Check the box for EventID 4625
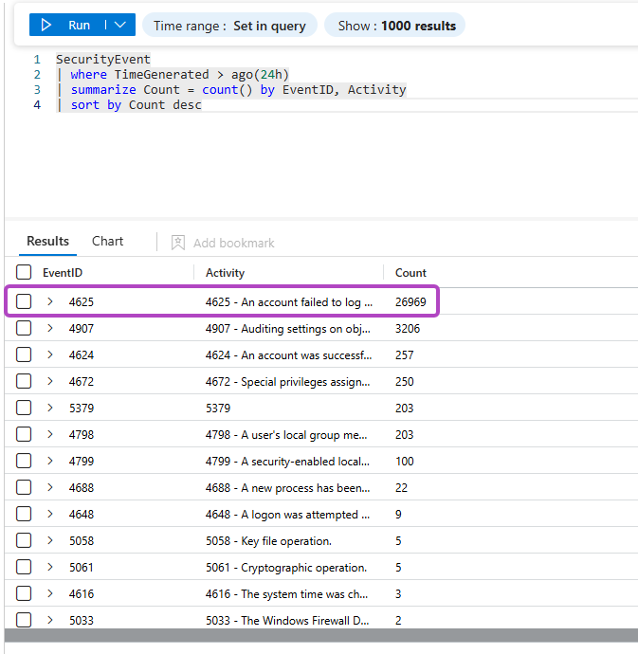This screenshot has width=638, height=654. click(x=24, y=301)
